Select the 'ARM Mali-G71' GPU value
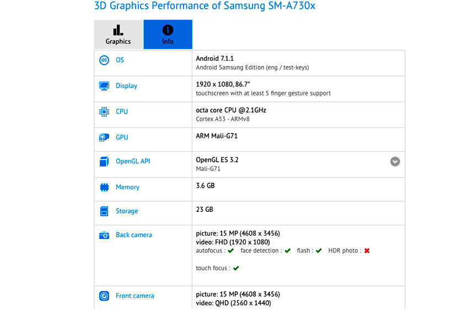Viewport: 463px width, 309px height. click(217, 136)
